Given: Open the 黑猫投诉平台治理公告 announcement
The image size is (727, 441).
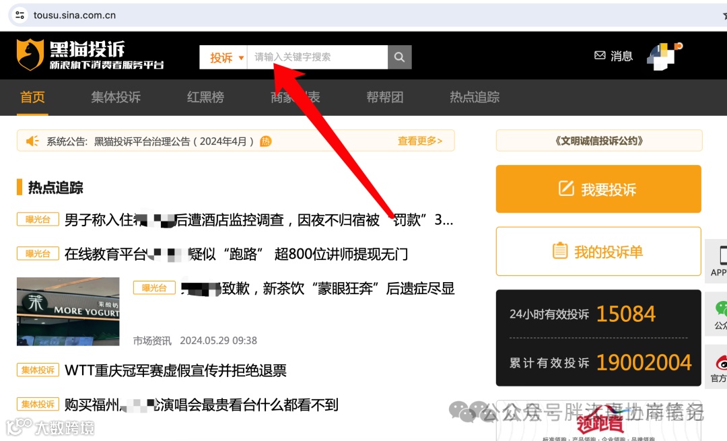Looking at the screenshot, I should [x=174, y=141].
